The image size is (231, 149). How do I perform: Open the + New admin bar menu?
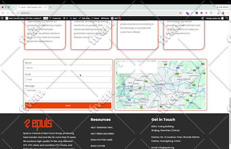[73, 18]
